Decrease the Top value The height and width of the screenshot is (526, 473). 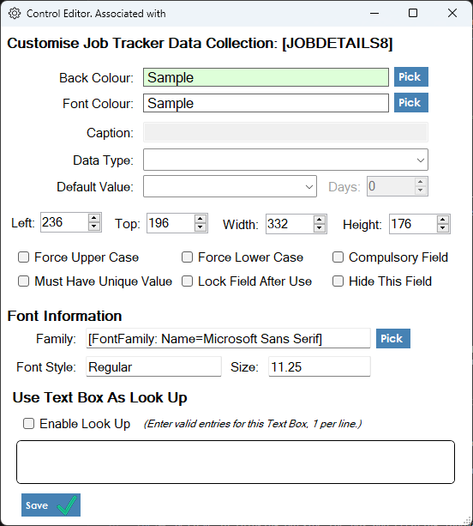click(x=201, y=227)
